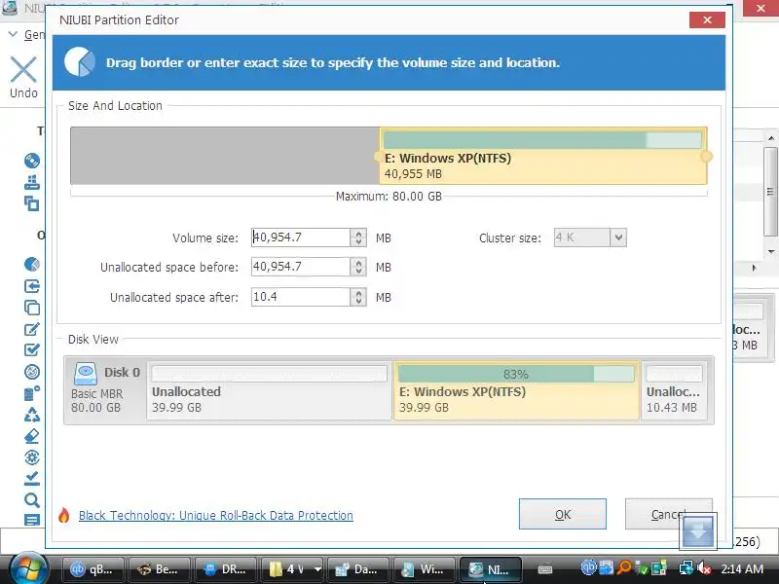Click the NI... taskbar button
Screen dimensions: 779x584
point(491,569)
